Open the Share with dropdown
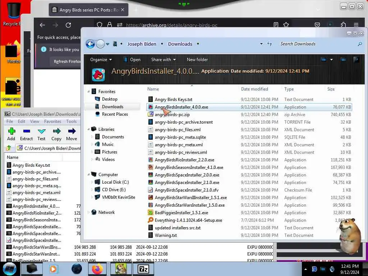This screenshot has height=276, width=368. [164, 60]
